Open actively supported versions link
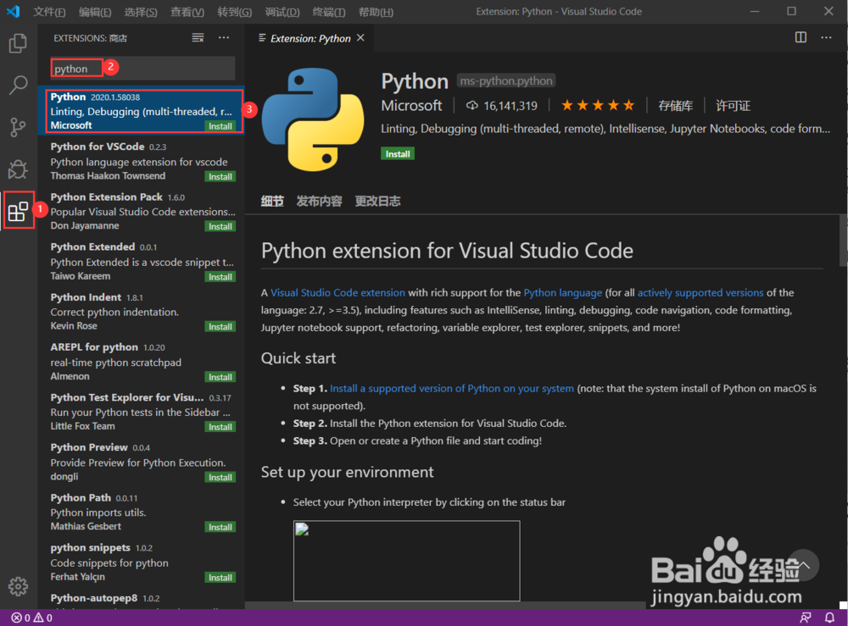This screenshot has width=848, height=626. 700,293
